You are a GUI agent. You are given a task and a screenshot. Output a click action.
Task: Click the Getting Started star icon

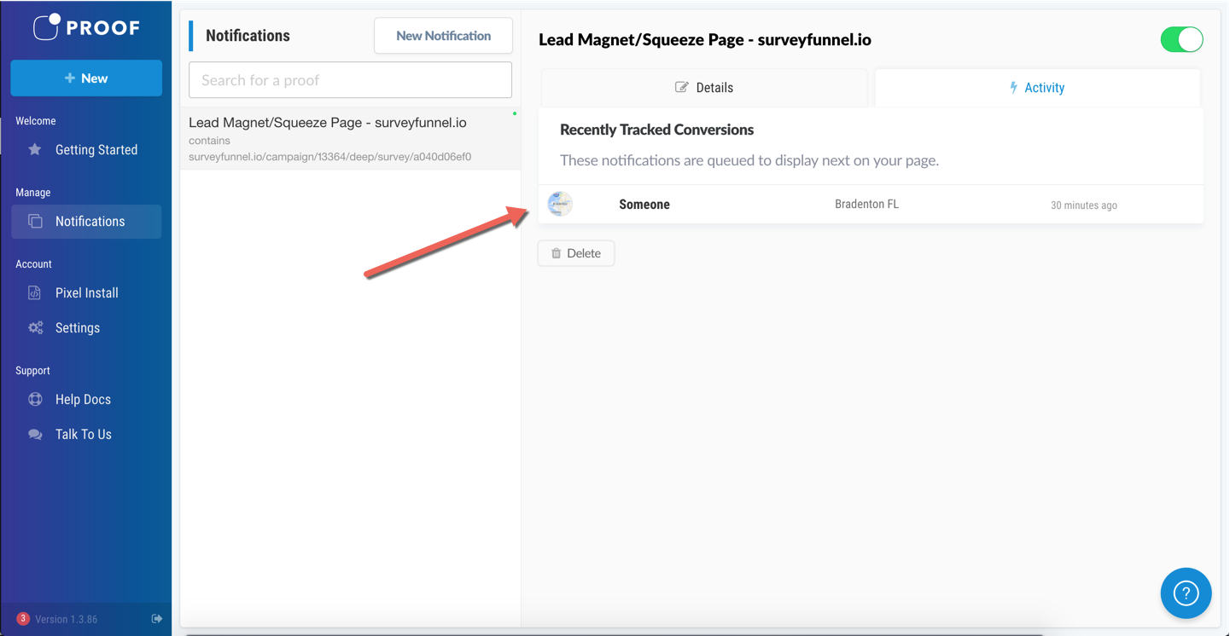pos(35,150)
